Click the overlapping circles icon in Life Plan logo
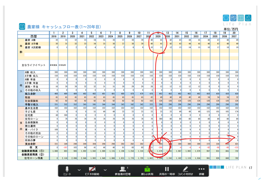Viewport: 263px width, 186px height. (233, 18)
